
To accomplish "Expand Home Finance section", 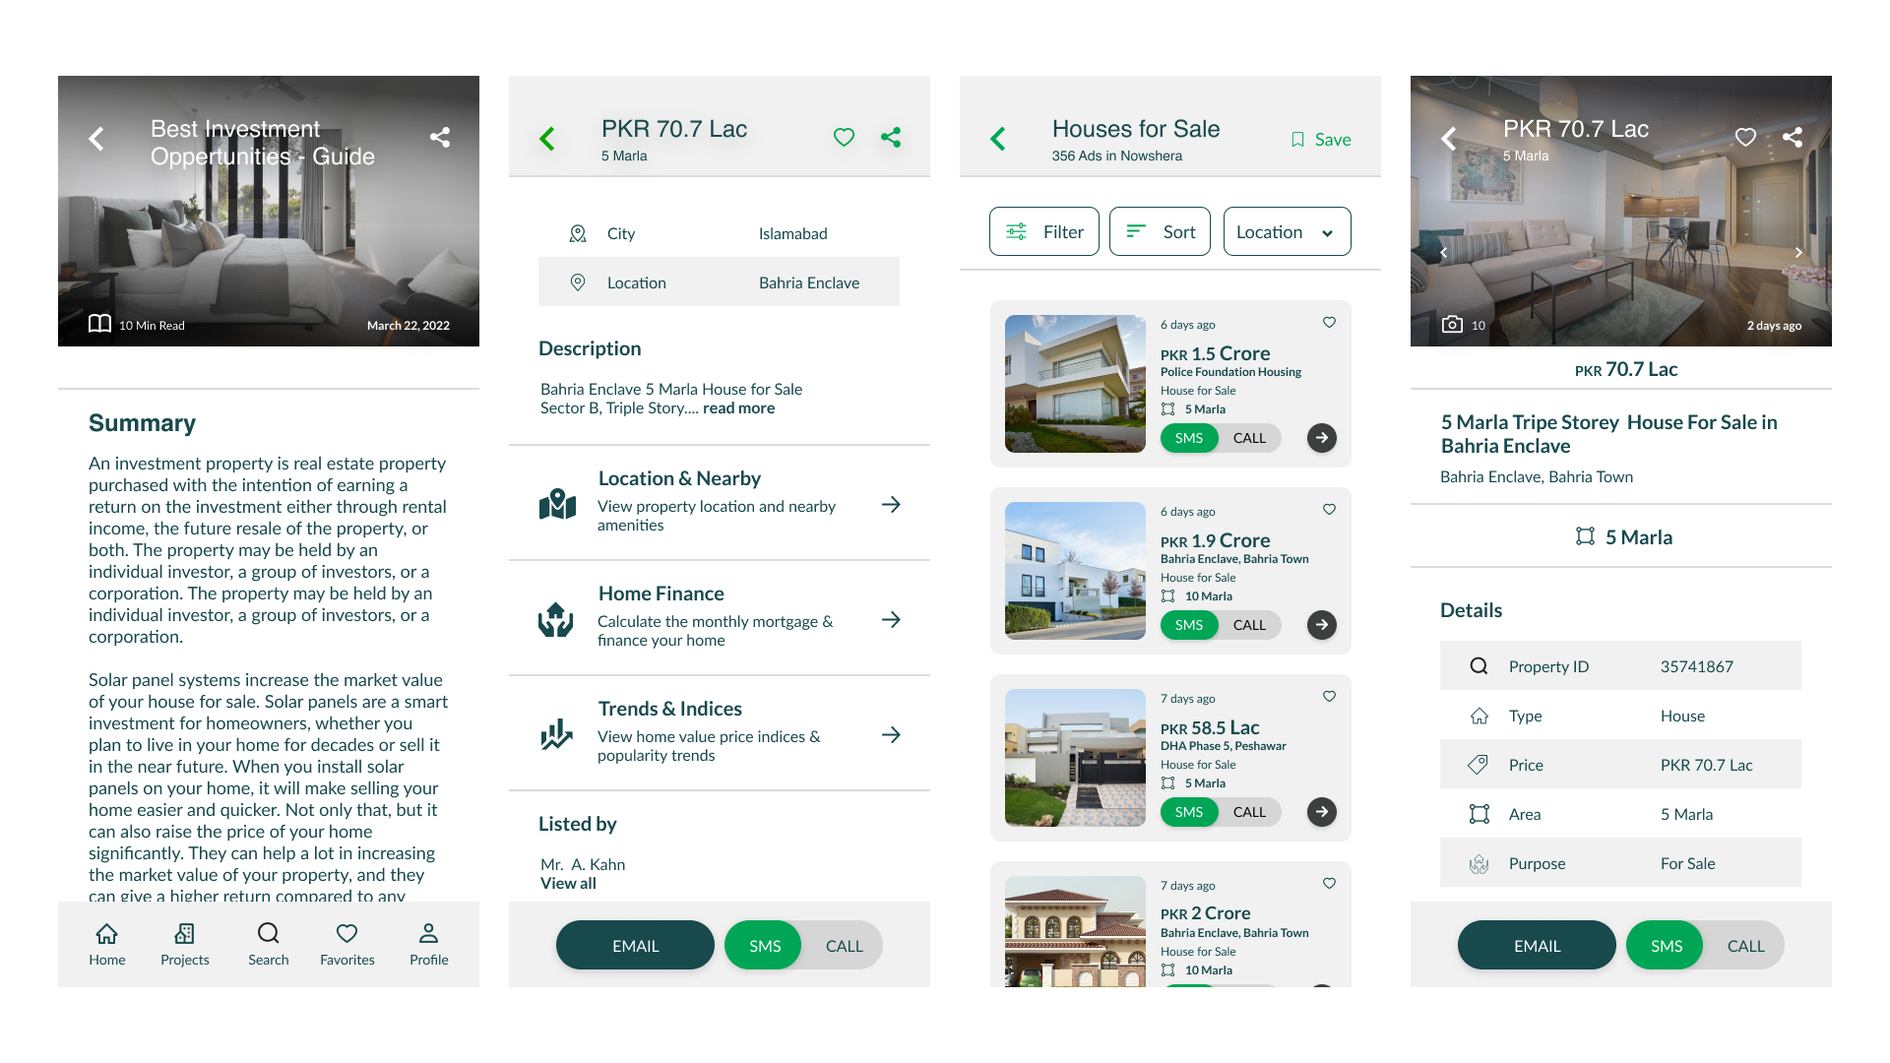I will 891,620.
